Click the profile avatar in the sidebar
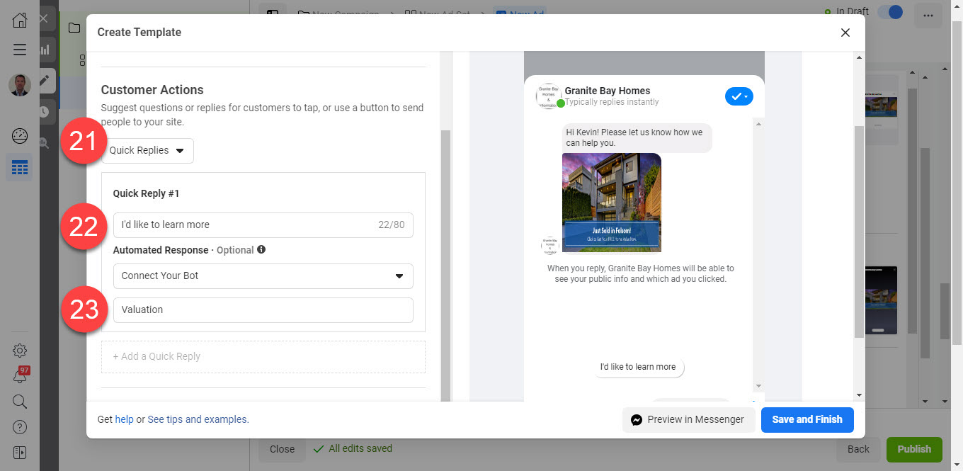 [x=19, y=84]
